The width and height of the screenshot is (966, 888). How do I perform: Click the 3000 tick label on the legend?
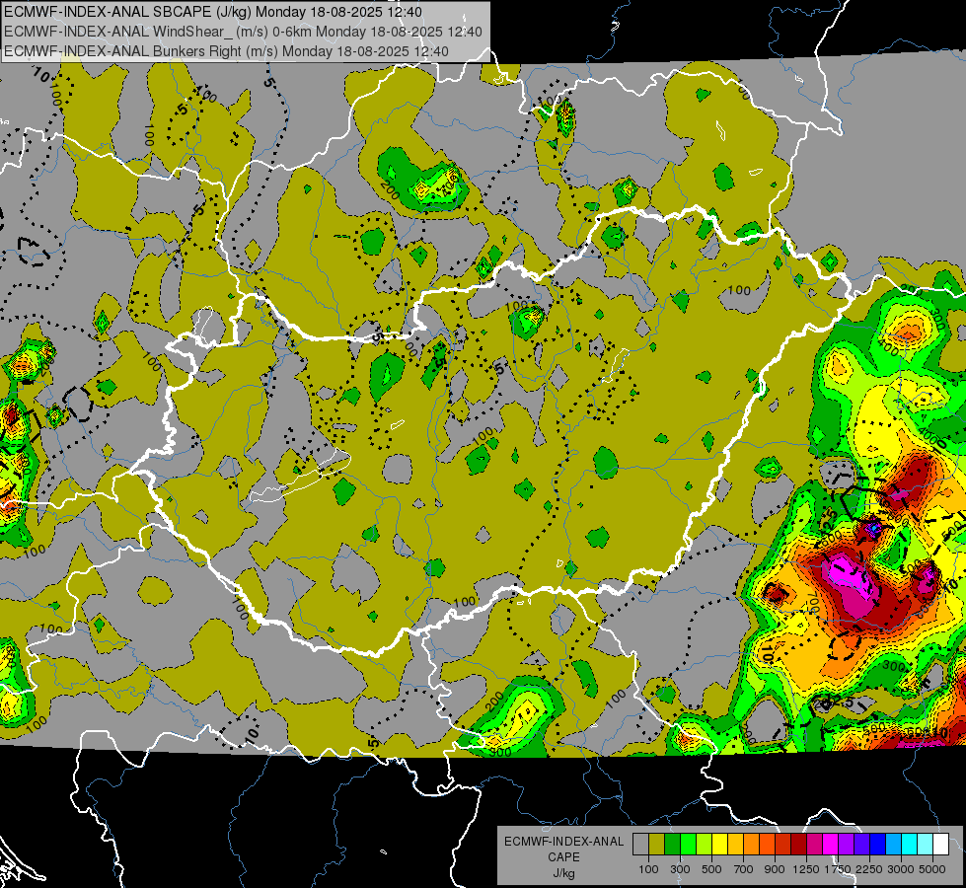point(901,869)
